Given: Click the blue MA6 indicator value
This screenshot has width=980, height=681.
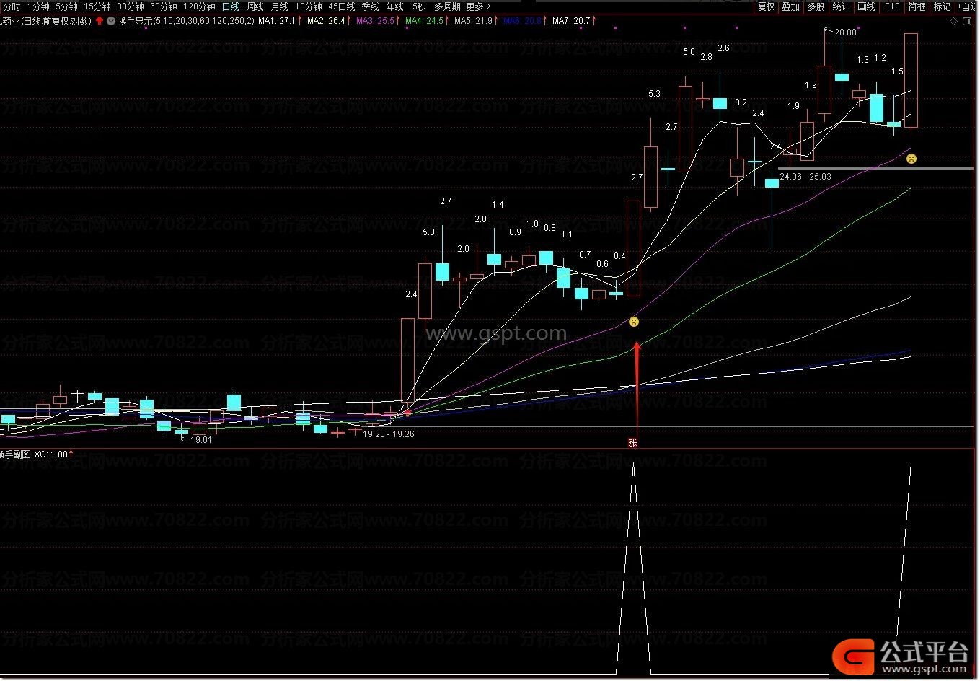Looking at the screenshot, I should click(x=522, y=21).
